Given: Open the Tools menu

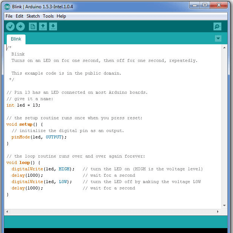Looking at the screenshot, I should (48, 16).
